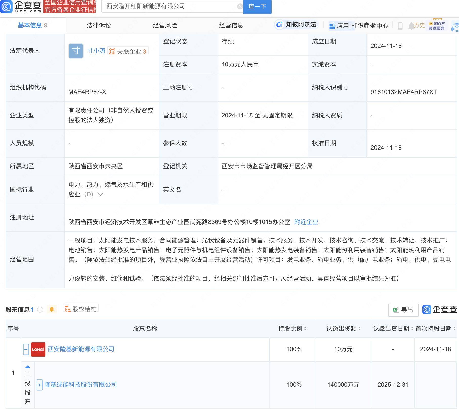Collapse 西安隆基新能源有限公司 shareholder row

click(26, 349)
